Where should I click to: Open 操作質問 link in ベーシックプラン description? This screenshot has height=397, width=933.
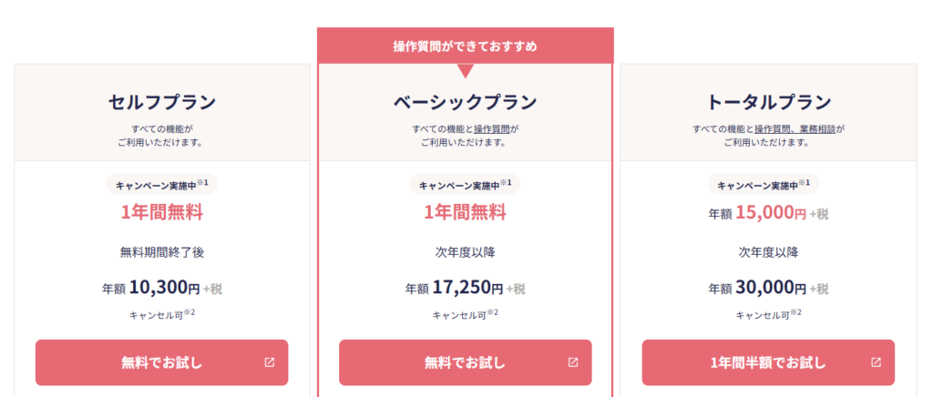click(x=492, y=129)
